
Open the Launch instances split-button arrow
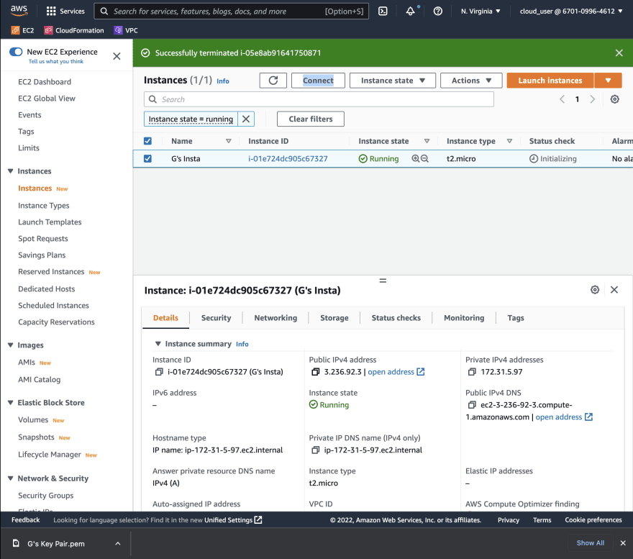(x=608, y=81)
